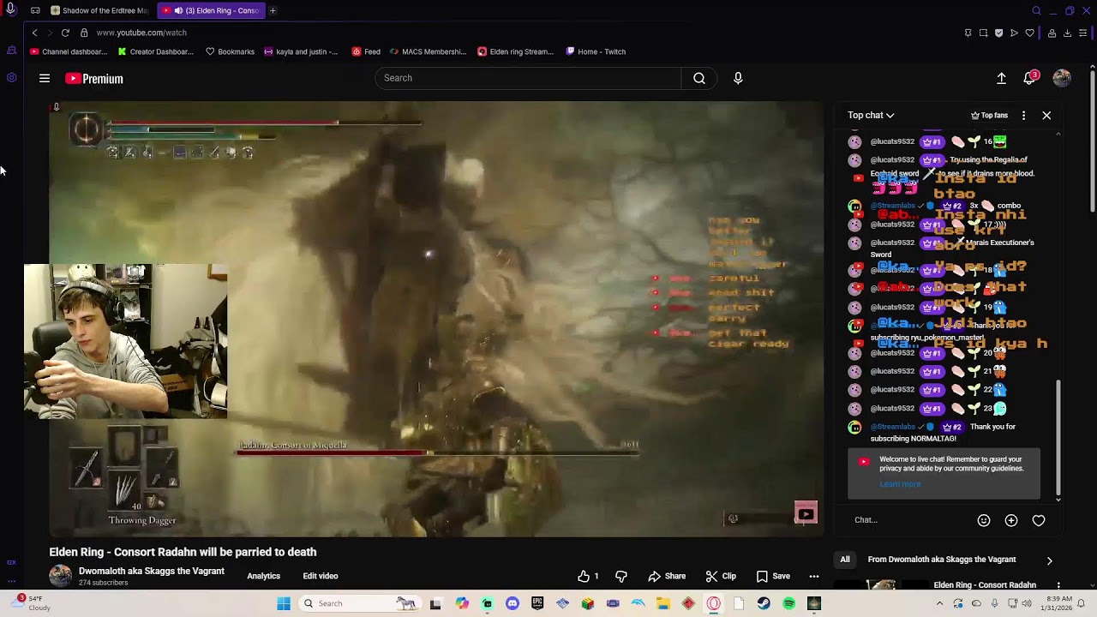
Task: Open channel Analytics
Action: pyautogui.click(x=263, y=576)
